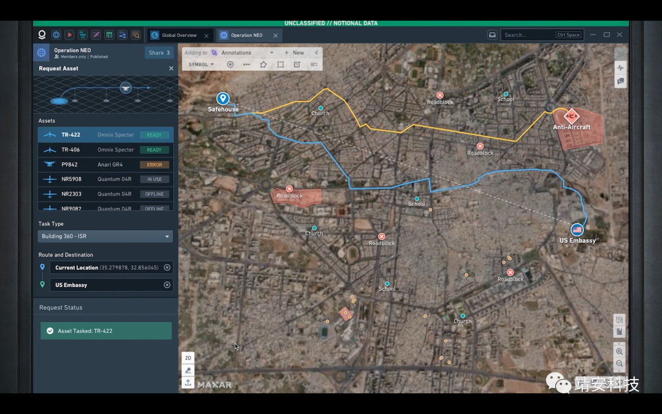Click the US Embassy flag marker

577,230
